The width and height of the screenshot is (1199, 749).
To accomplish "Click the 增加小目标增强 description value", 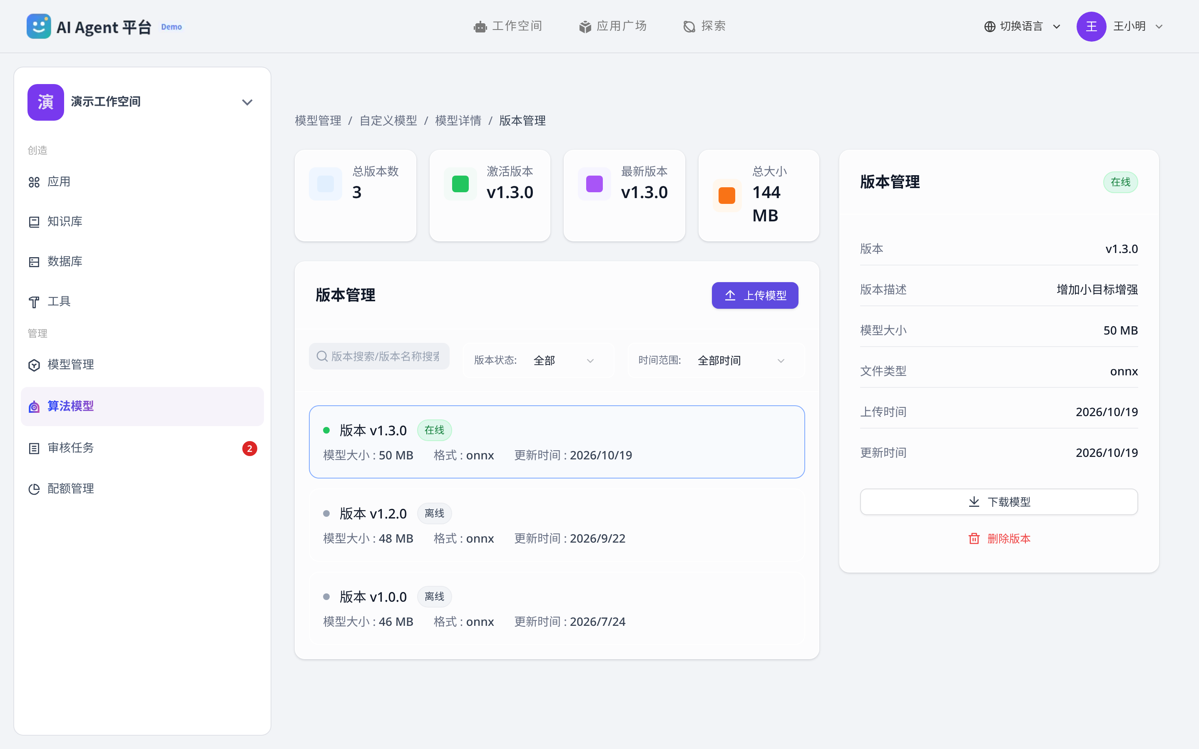I will (x=1097, y=290).
